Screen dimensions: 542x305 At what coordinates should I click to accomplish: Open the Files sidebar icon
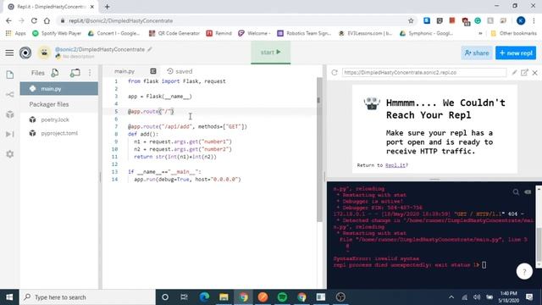coord(10,75)
